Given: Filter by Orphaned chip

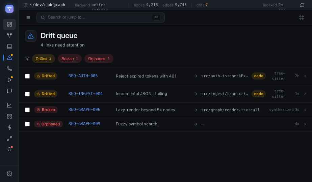Looking at the screenshot, I should (99, 59).
